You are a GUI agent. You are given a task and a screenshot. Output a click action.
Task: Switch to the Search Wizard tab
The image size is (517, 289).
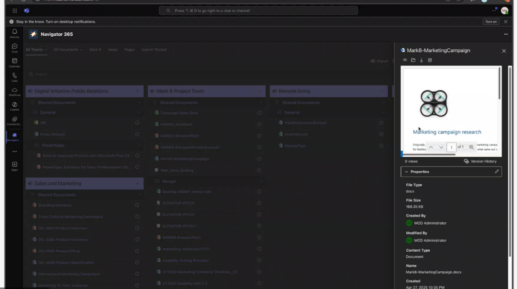click(153, 50)
